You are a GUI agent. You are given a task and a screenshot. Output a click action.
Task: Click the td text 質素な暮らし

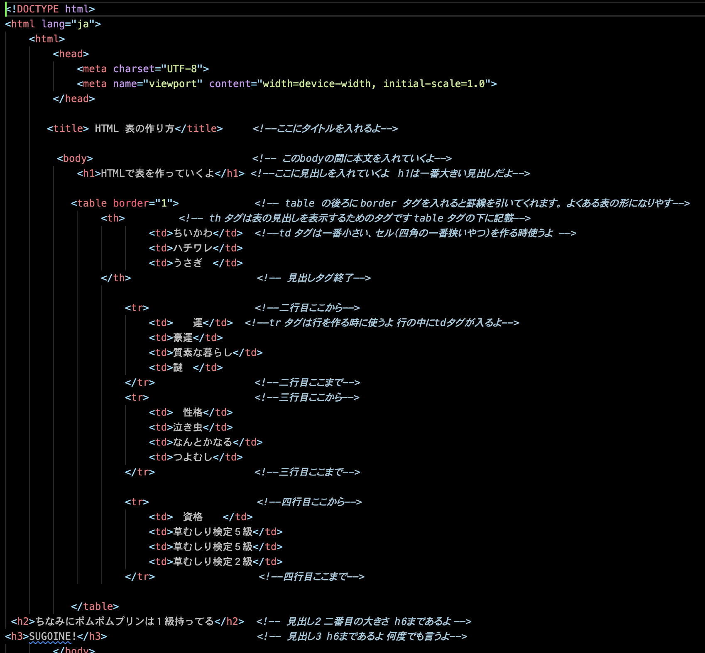click(203, 352)
